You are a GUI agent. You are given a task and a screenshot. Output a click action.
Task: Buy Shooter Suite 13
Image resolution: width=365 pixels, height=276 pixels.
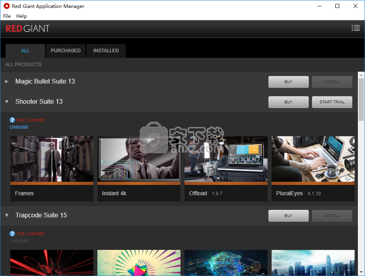[x=289, y=102]
